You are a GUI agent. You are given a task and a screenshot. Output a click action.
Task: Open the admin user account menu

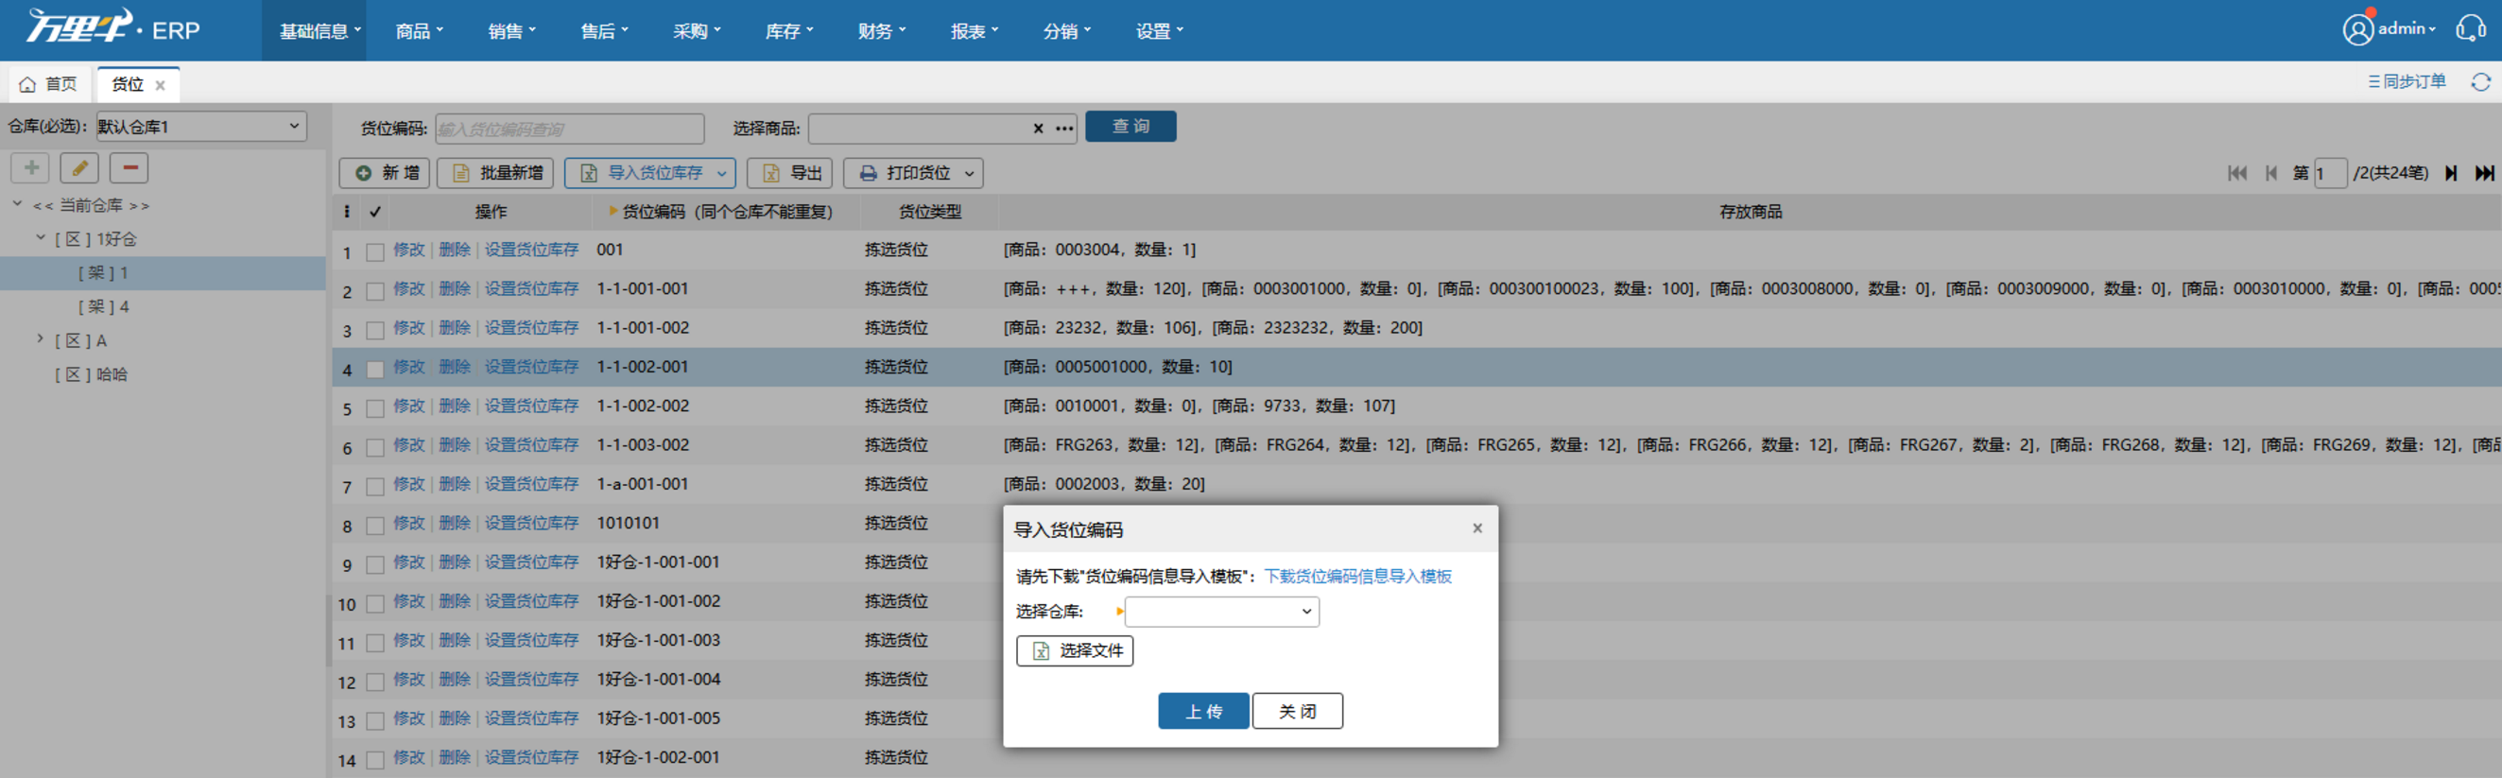coord(2390,29)
